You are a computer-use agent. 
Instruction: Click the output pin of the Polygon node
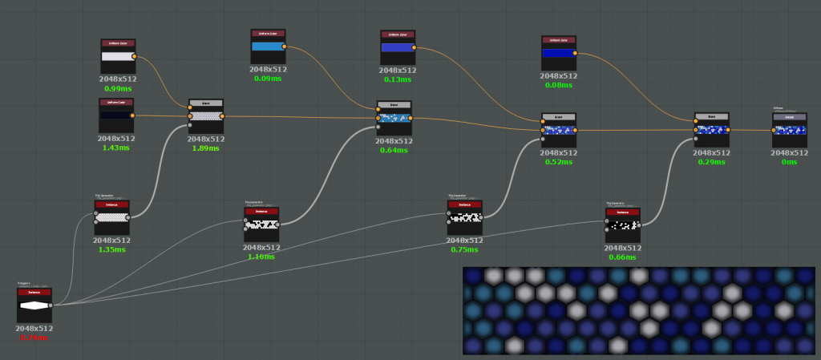(x=51, y=305)
